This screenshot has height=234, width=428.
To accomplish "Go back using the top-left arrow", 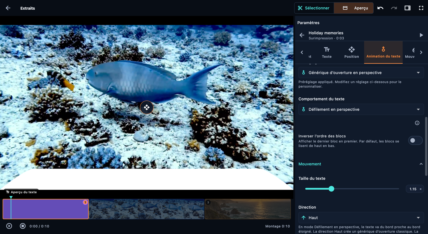I will click(8, 8).
